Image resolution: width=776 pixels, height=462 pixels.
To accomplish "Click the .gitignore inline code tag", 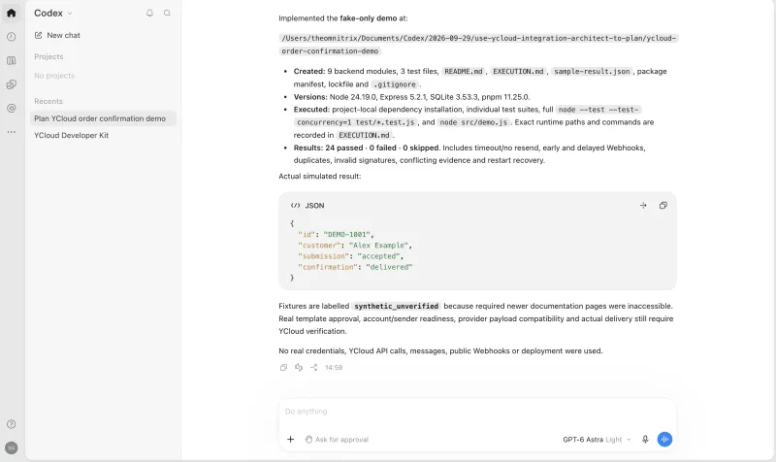I will point(395,84).
